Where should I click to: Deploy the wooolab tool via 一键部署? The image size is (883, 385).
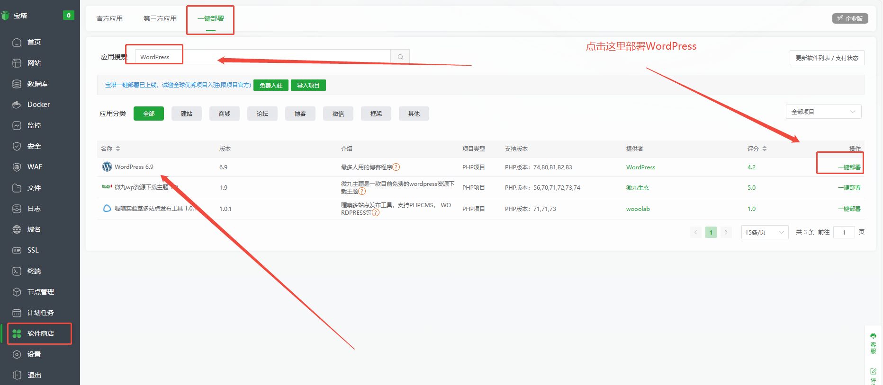pos(849,209)
